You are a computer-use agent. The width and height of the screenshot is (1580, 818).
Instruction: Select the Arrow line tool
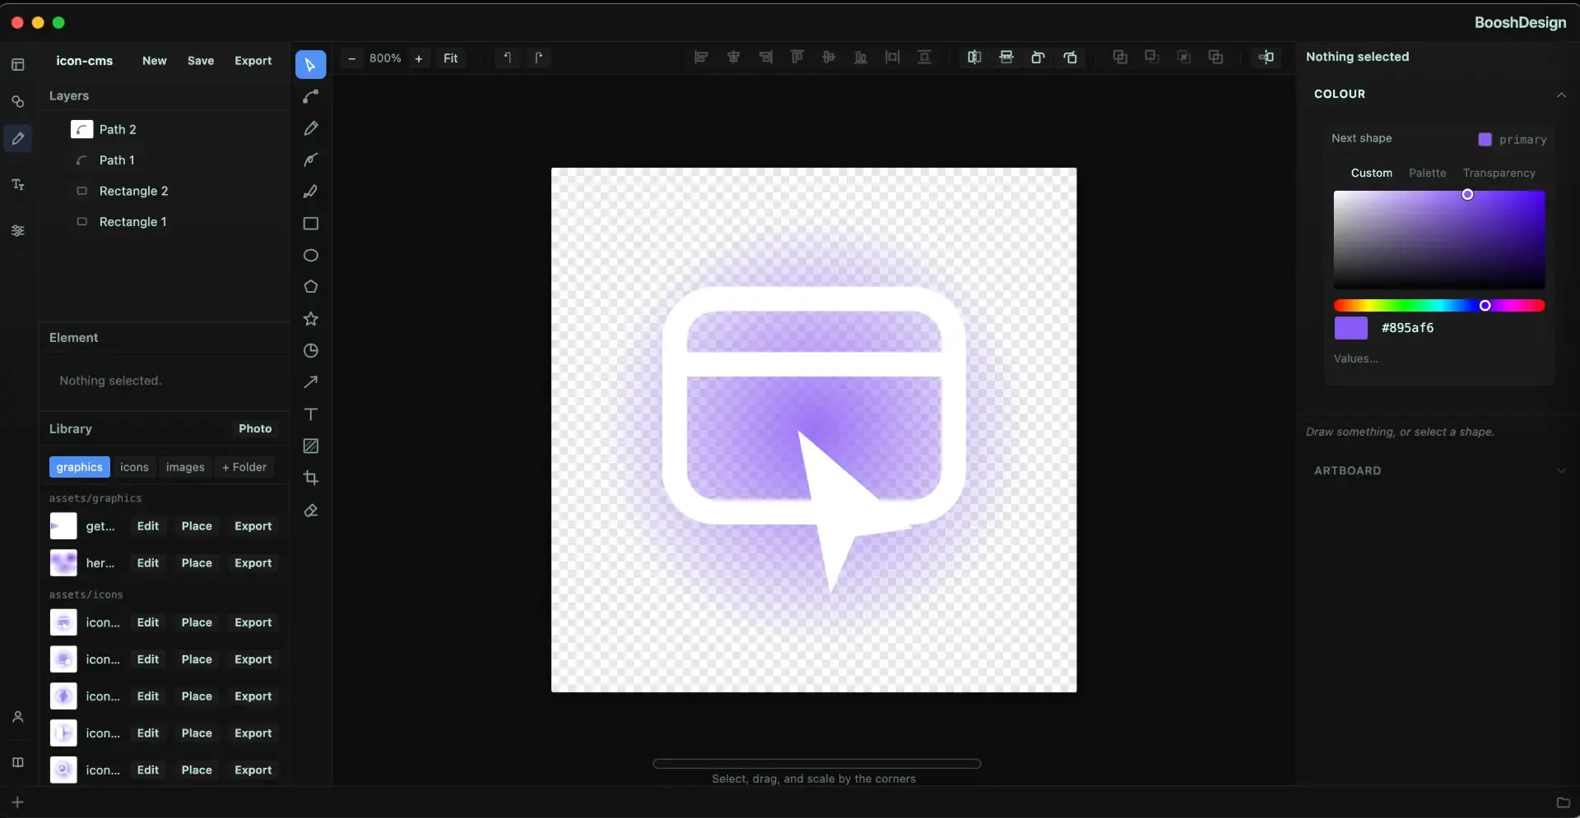click(310, 382)
